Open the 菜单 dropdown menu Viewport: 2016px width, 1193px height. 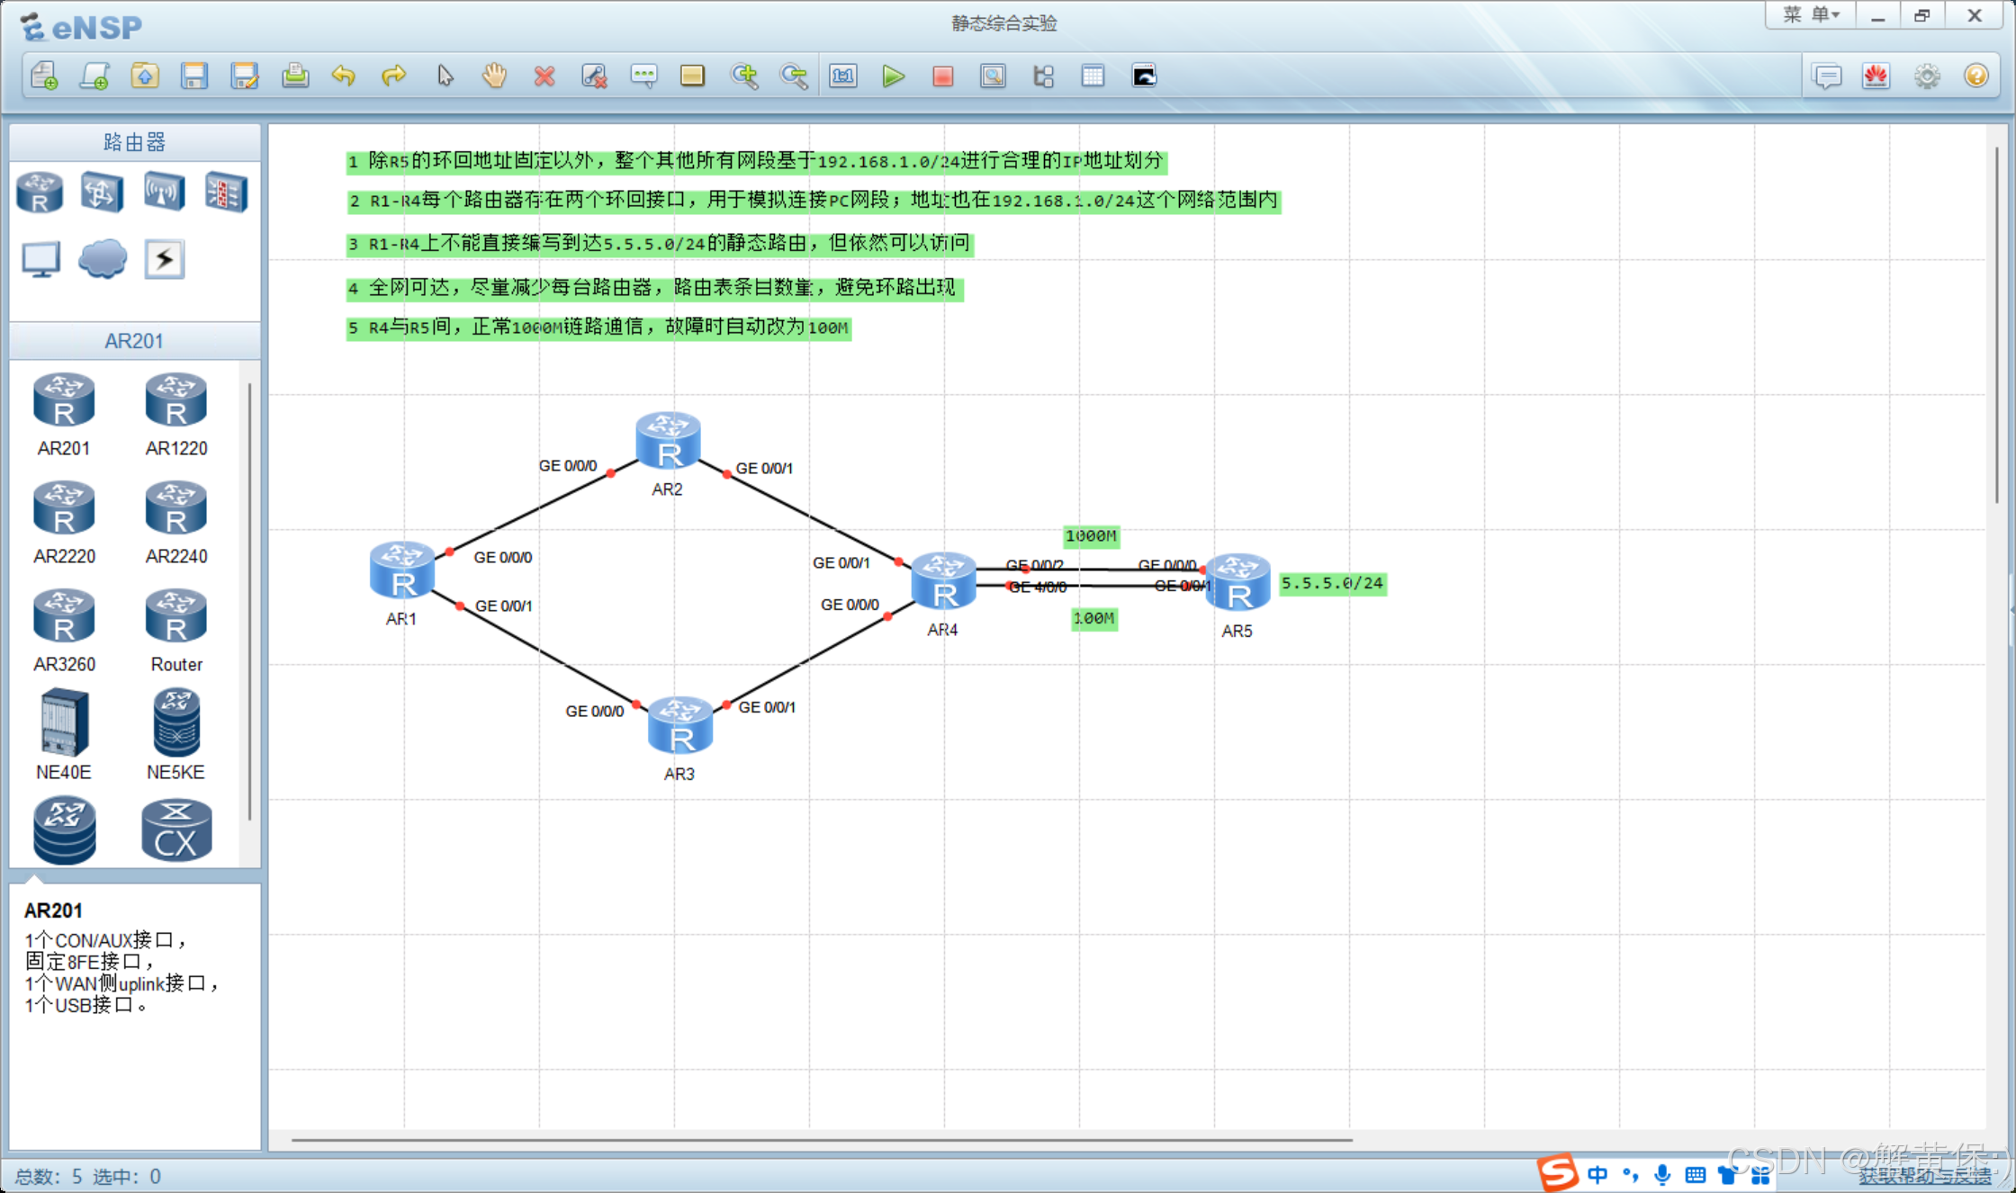coord(1811,15)
